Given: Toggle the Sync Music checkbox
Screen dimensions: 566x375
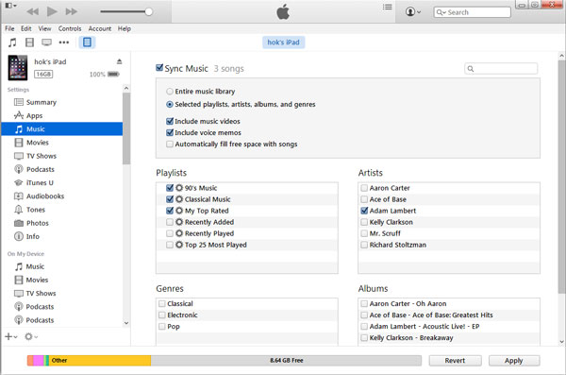Looking at the screenshot, I should [159, 68].
